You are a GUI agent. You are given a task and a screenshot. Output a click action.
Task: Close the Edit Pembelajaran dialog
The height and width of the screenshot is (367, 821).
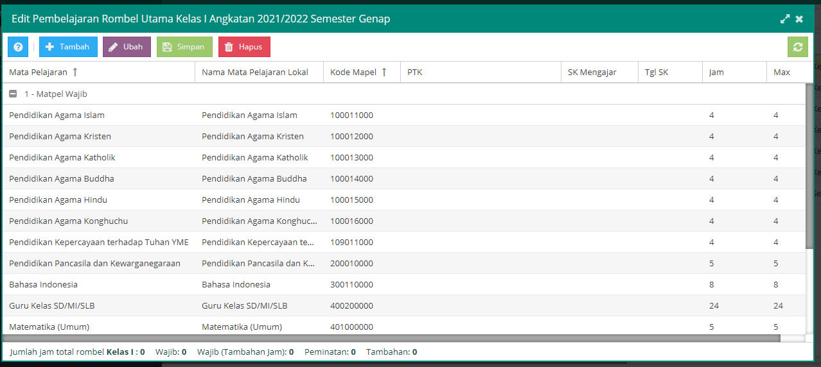[799, 19]
